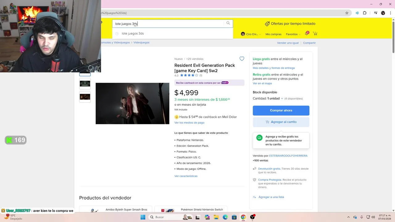Select the bottom dark red product thumbnail
This screenshot has width=395, height=222.
pyautogui.click(x=85, y=97)
